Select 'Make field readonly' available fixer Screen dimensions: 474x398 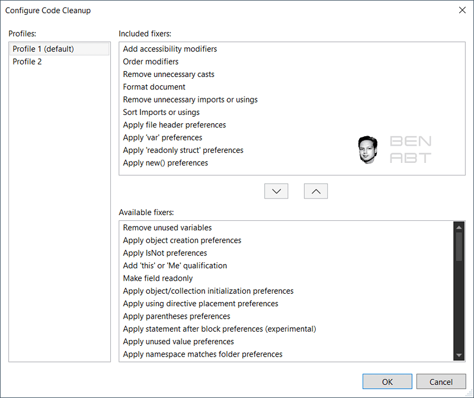[158, 278]
